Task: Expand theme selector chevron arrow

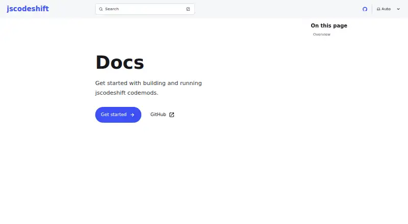Action: click(398, 9)
